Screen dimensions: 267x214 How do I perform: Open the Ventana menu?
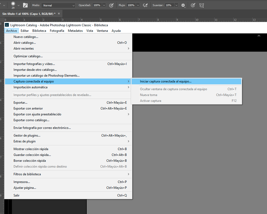coord(102,31)
